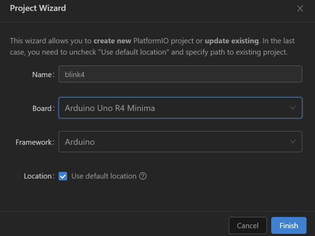Click the Framework field's chevron arrow
Screen dimensions: 315x236
(x=292, y=142)
